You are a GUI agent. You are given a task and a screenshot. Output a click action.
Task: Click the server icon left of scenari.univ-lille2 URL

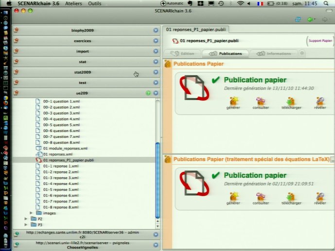[x=17, y=245]
